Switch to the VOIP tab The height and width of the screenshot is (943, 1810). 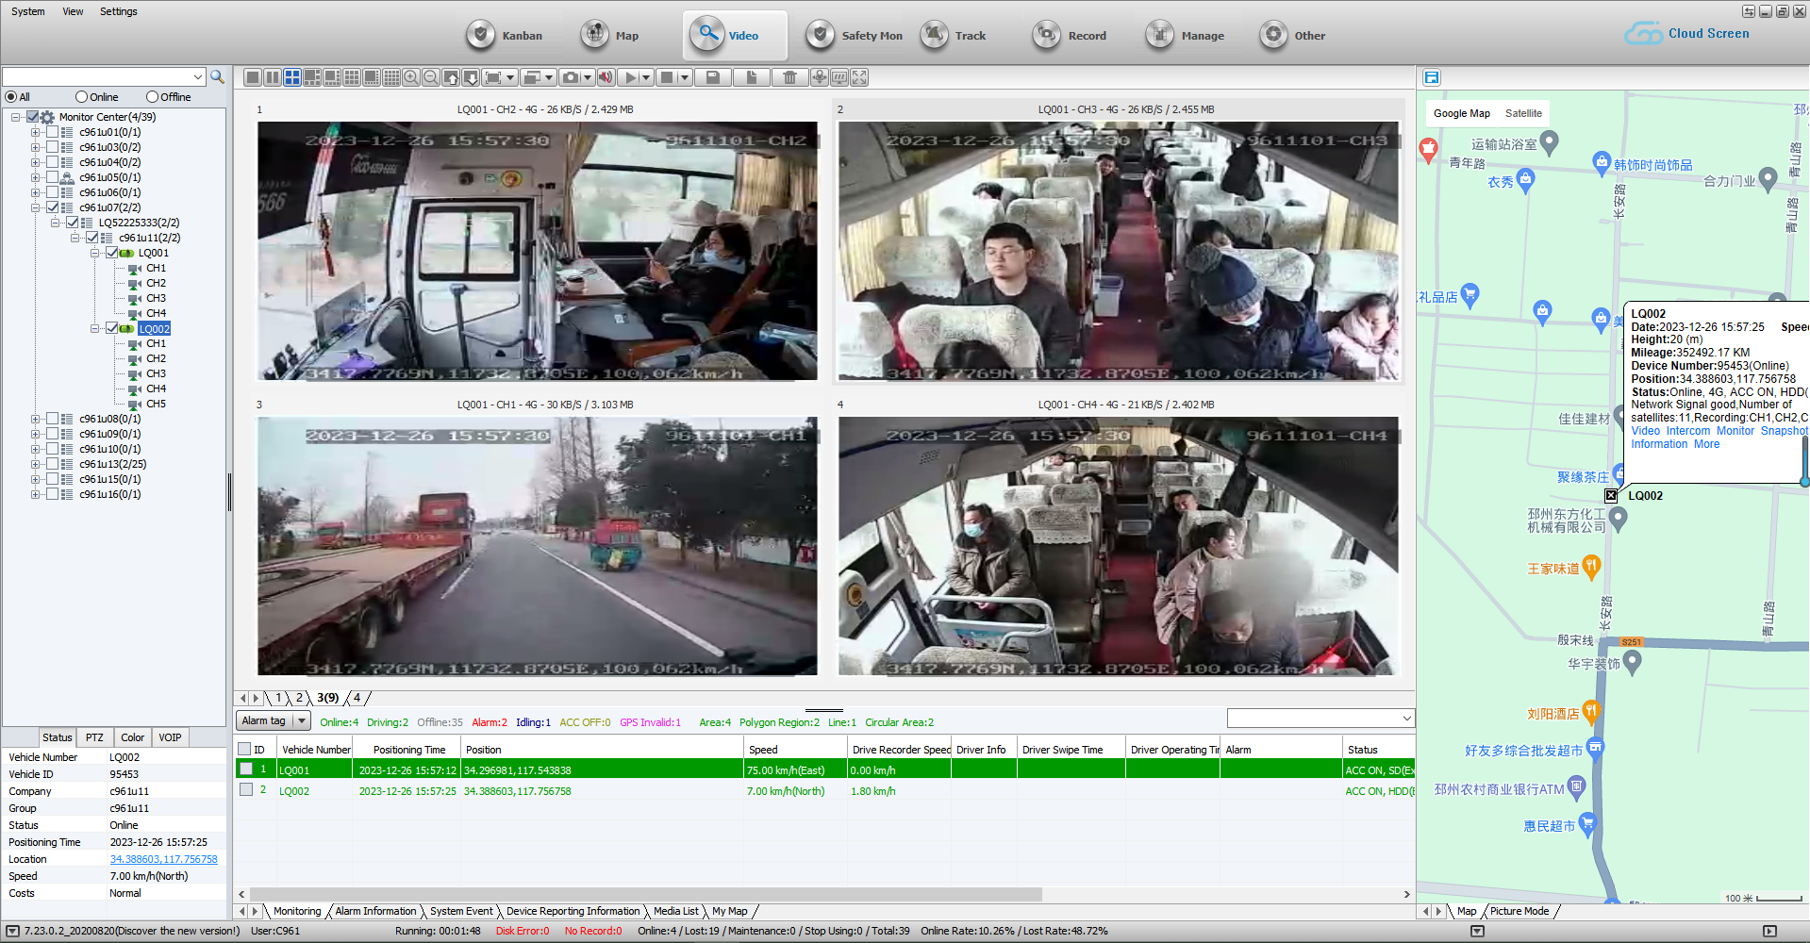170,737
